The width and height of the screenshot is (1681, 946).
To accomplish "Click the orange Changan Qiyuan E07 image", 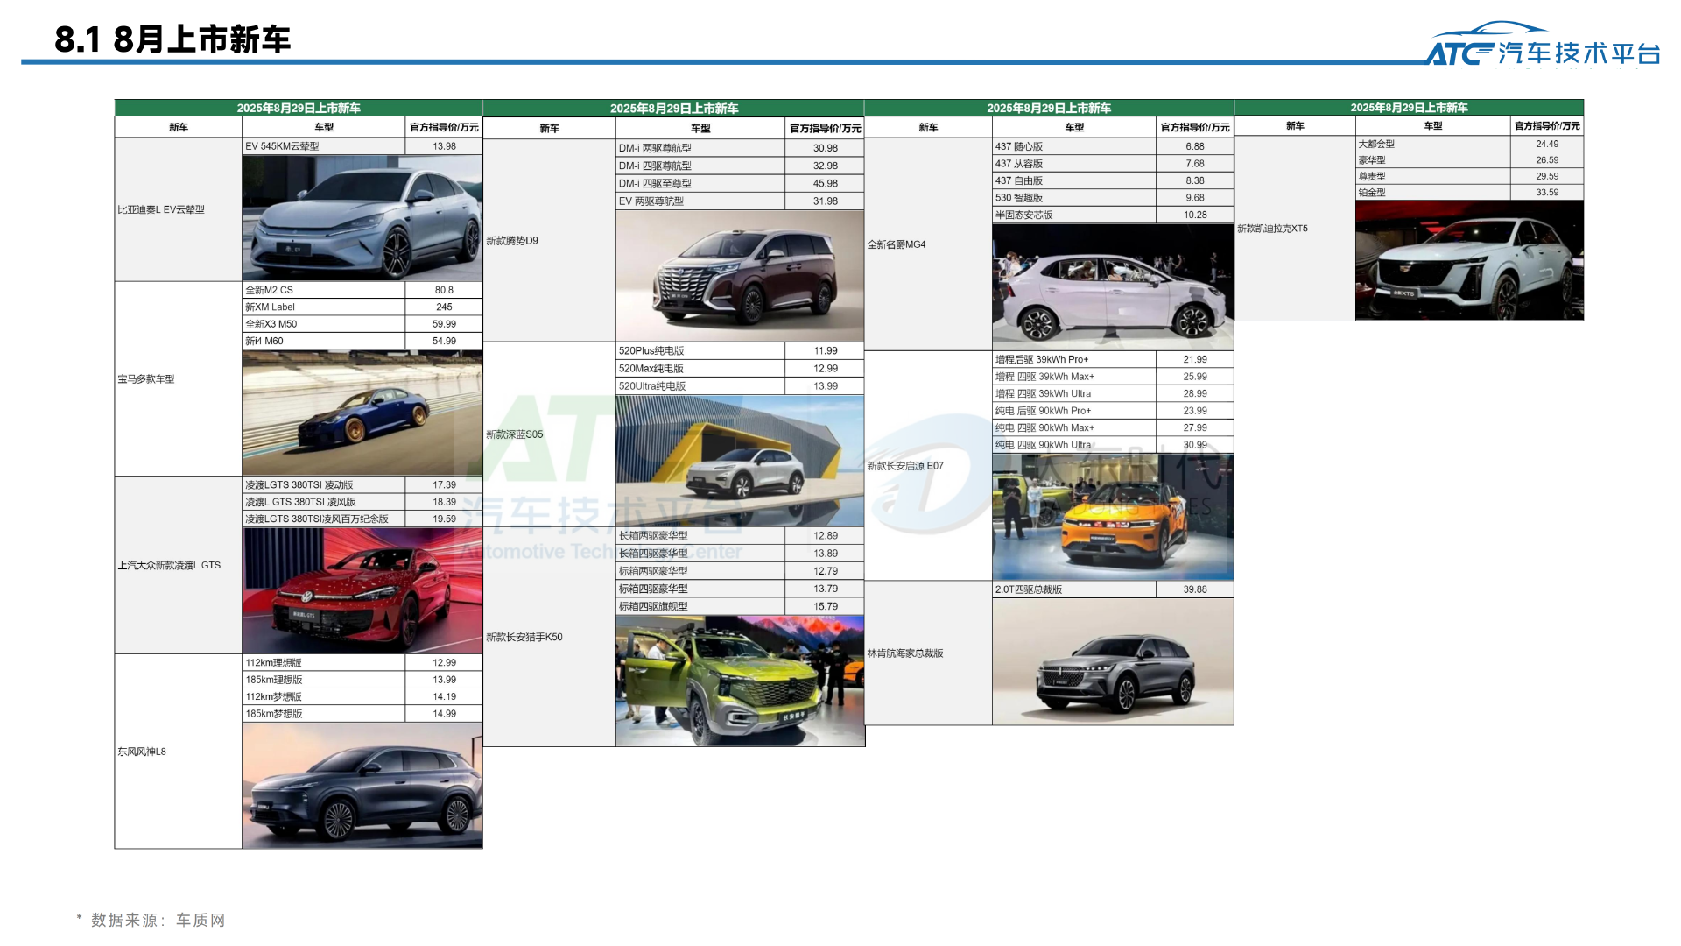I will 1112,517.
